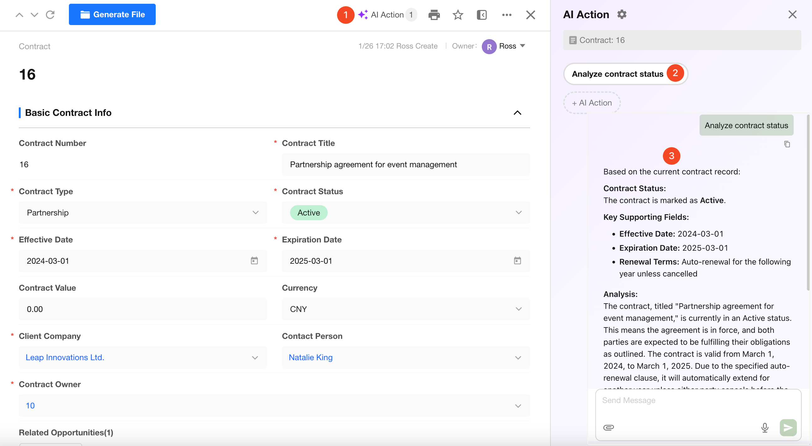
Task: Click the Generate File button
Action: [112, 14]
